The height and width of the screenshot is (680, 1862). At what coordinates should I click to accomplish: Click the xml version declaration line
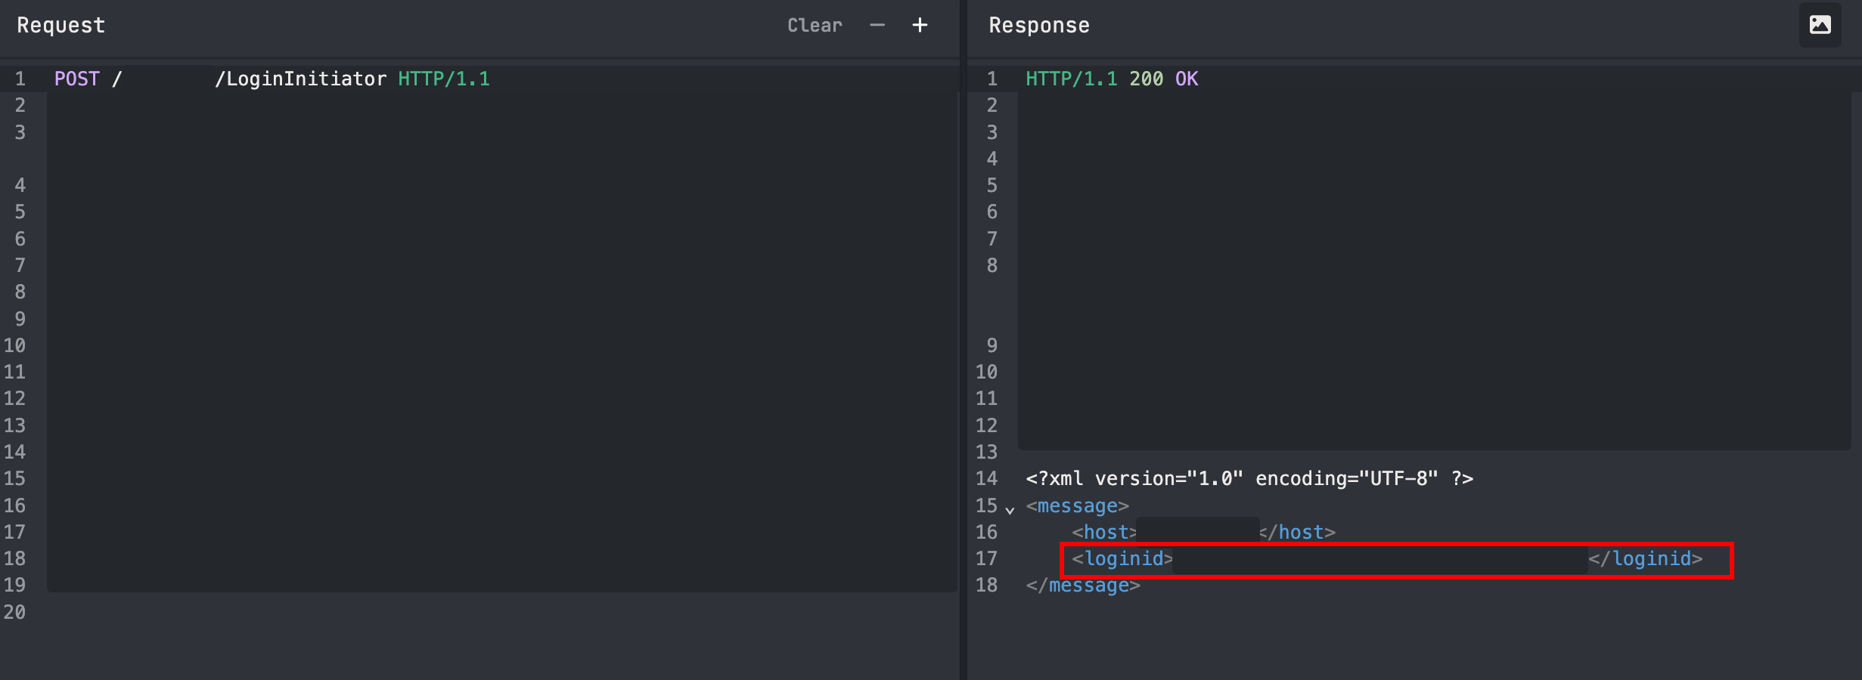pos(1249,479)
